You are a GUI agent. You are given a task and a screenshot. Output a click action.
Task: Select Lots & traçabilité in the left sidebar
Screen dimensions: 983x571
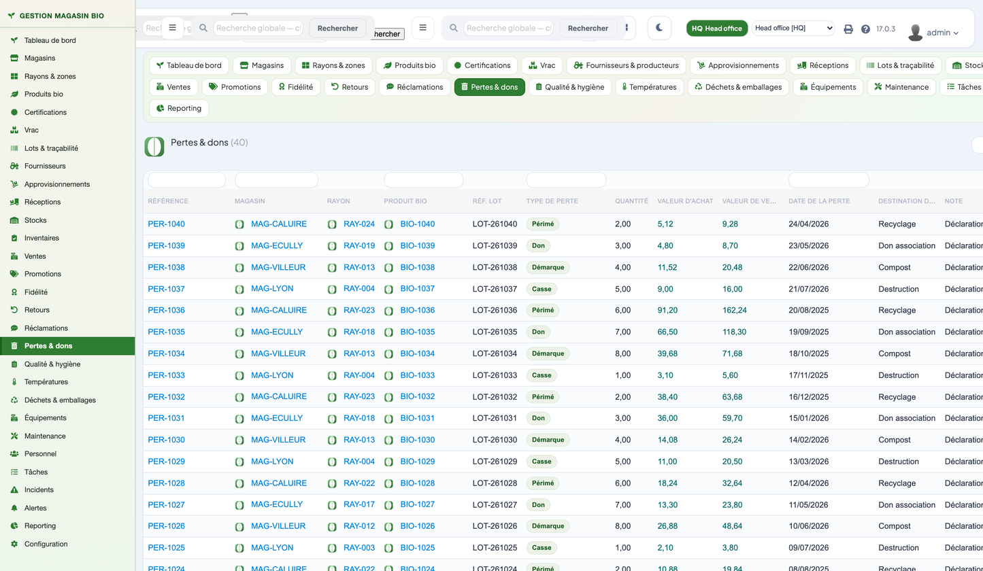point(68,148)
